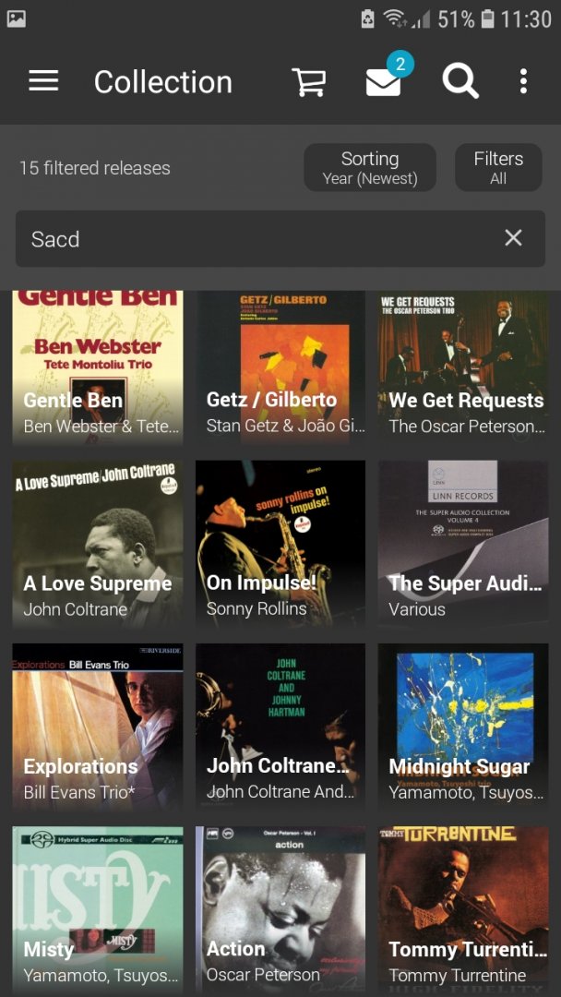This screenshot has width=561, height=997.
Task: Open messages inbox with 2 notifications
Action: tap(383, 81)
